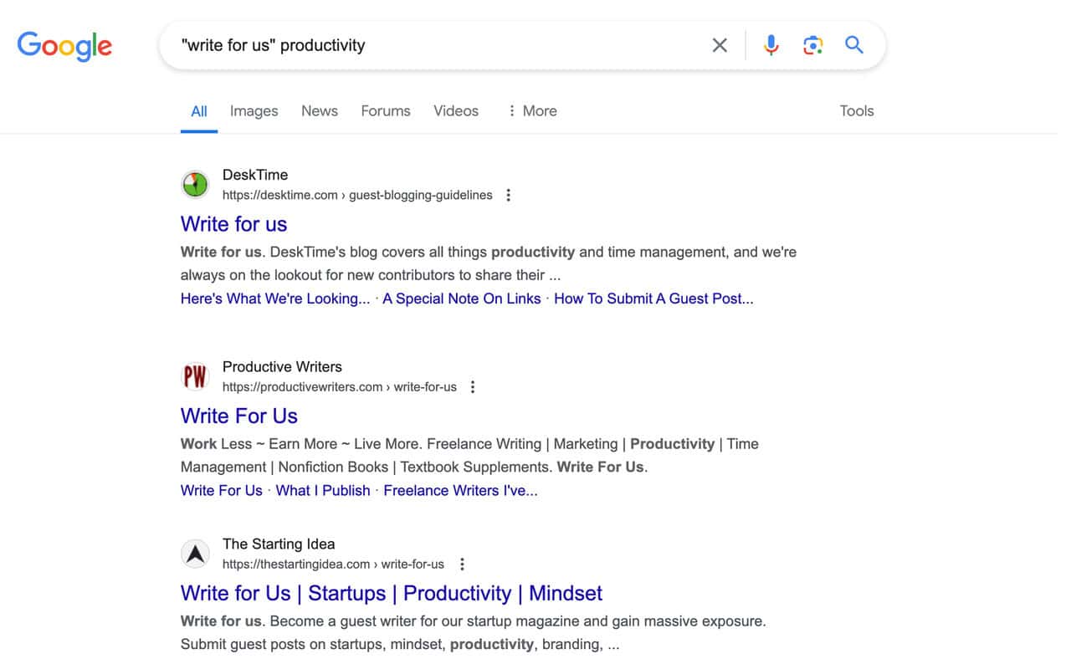Image resolution: width=1071 pixels, height=669 pixels.
Task: Start voice search with microphone icon
Action: click(771, 45)
